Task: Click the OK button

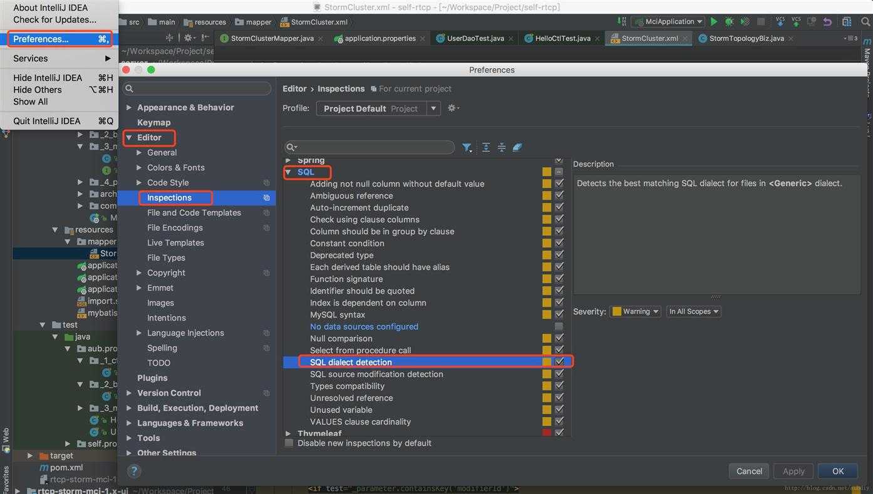Action: pyautogui.click(x=838, y=471)
